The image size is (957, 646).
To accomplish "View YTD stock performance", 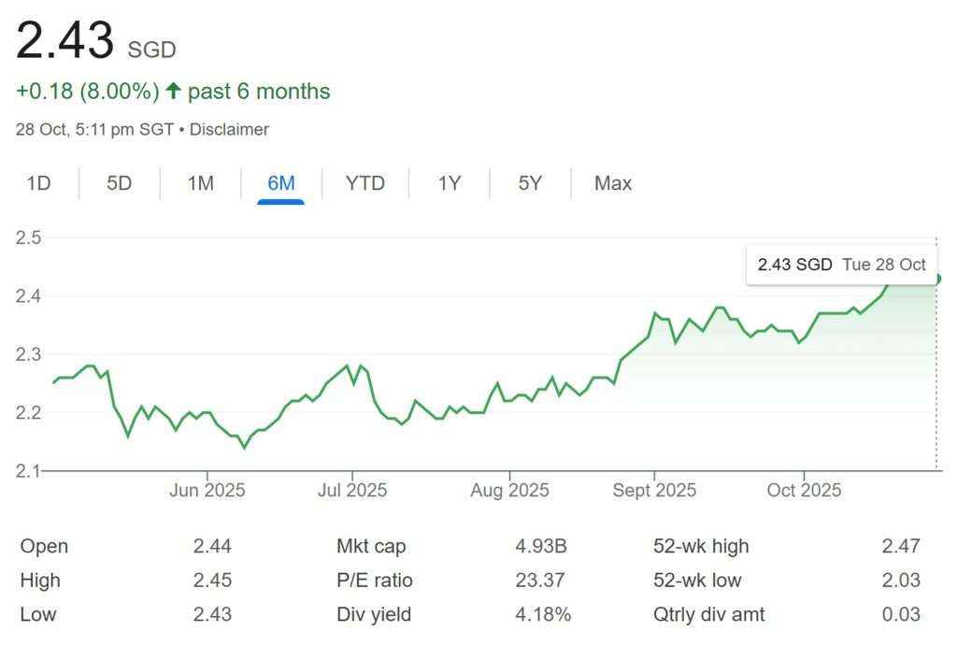I will (364, 183).
